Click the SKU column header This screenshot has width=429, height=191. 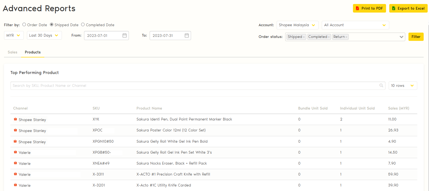click(96, 108)
